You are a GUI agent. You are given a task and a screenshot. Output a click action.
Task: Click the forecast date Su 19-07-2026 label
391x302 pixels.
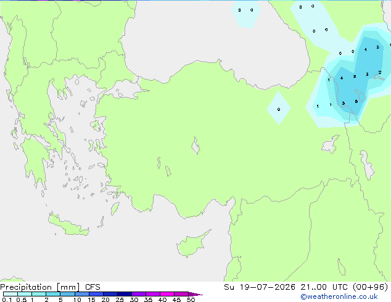(x=260, y=287)
